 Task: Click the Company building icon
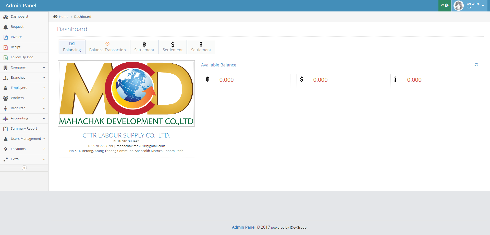coord(6,68)
